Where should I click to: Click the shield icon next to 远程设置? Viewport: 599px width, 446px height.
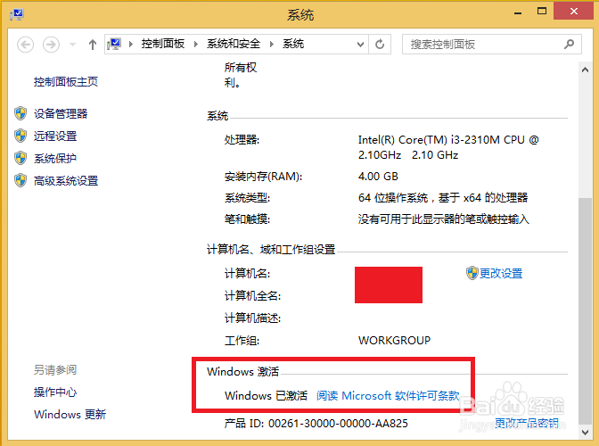[21, 136]
